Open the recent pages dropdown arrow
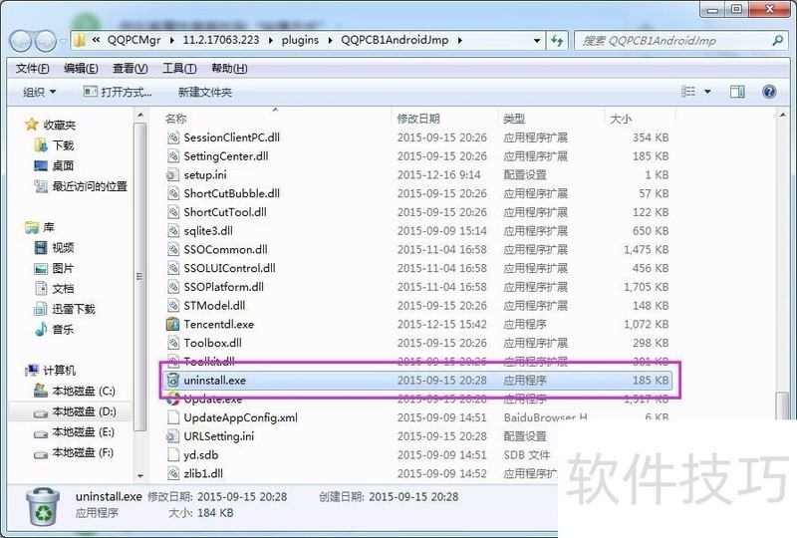The width and height of the screenshot is (797, 538). point(63,41)
